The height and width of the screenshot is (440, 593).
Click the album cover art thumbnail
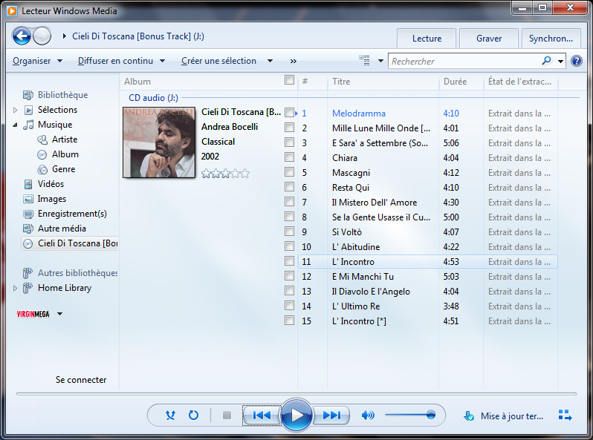point(159,142)
